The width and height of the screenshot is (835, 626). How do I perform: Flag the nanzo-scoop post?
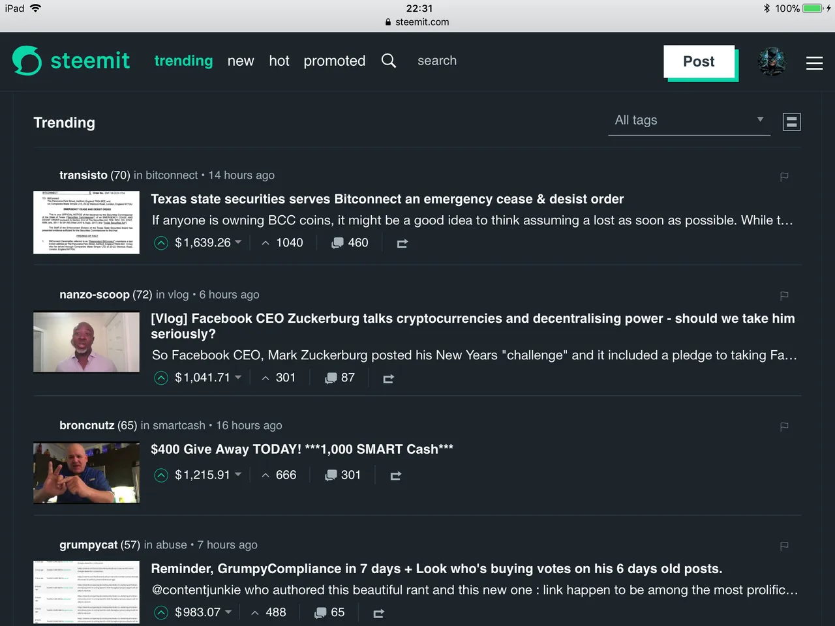pos(784,295)
